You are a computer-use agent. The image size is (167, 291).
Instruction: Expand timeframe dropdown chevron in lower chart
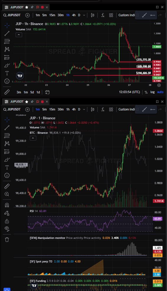pos(84,110)
